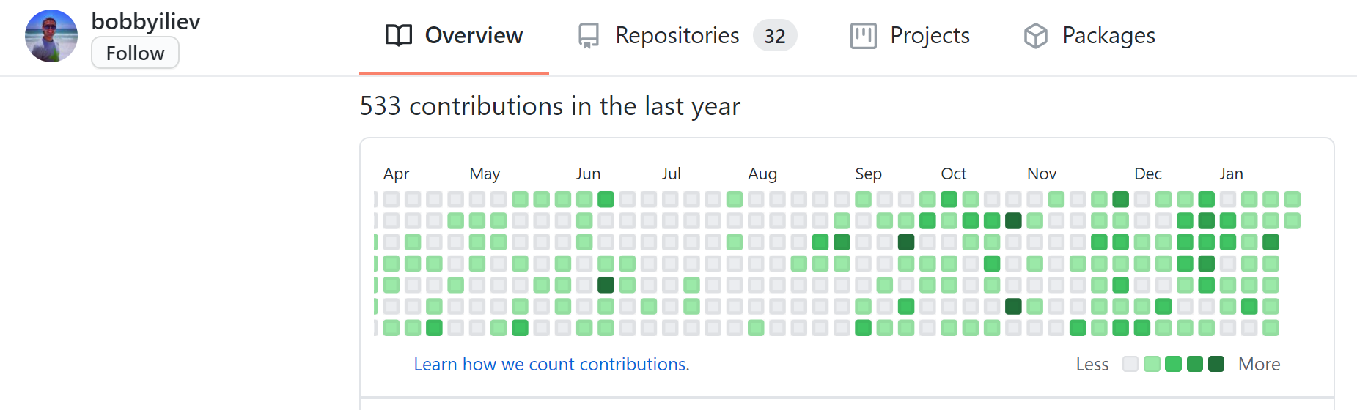Image resolution: width=1357 pixels, height=410 pixels.
Task: Click the Packages box icon
Action: click(x=1035, y=35)
